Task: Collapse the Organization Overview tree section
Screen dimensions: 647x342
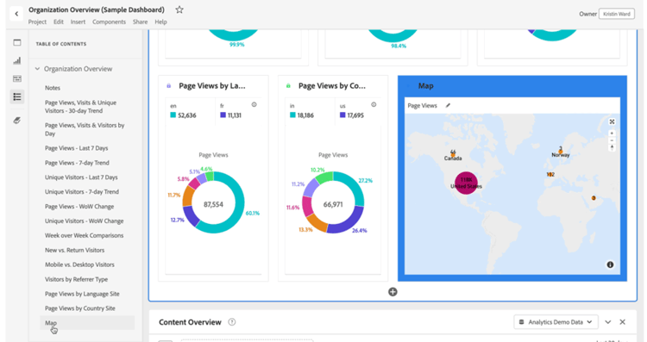Action: tap(37, 69)
